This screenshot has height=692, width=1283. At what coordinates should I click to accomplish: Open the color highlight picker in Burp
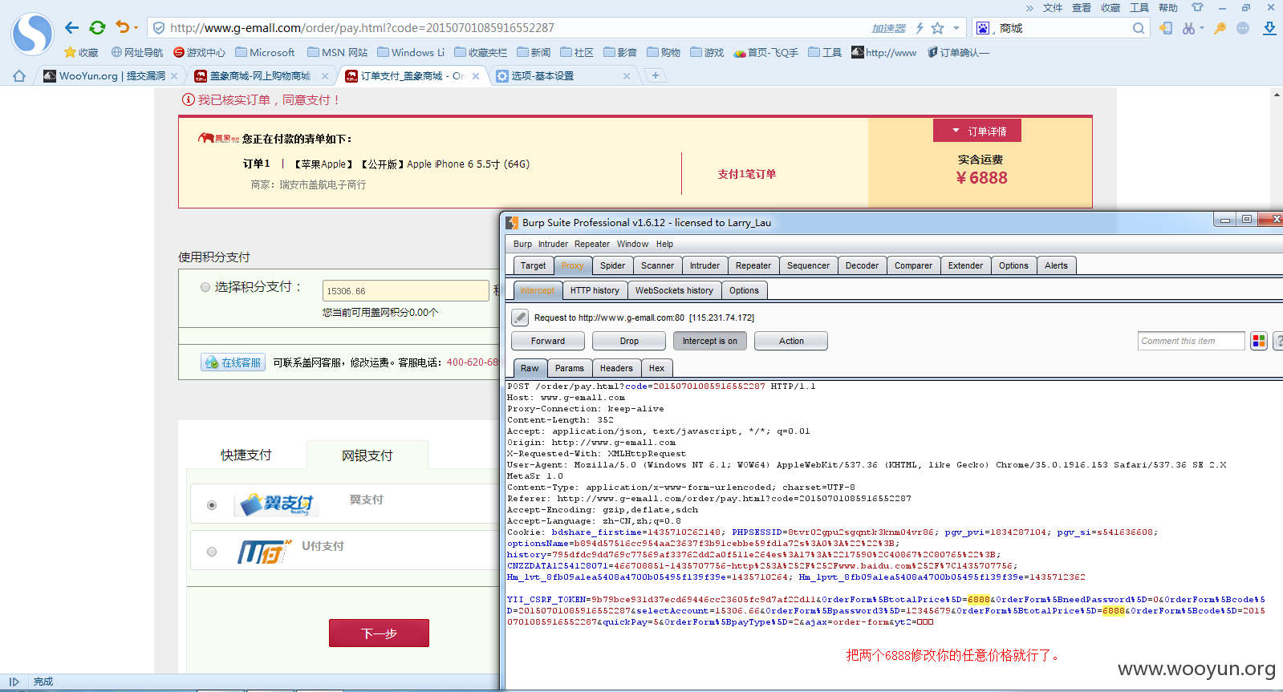(1259, 341)
